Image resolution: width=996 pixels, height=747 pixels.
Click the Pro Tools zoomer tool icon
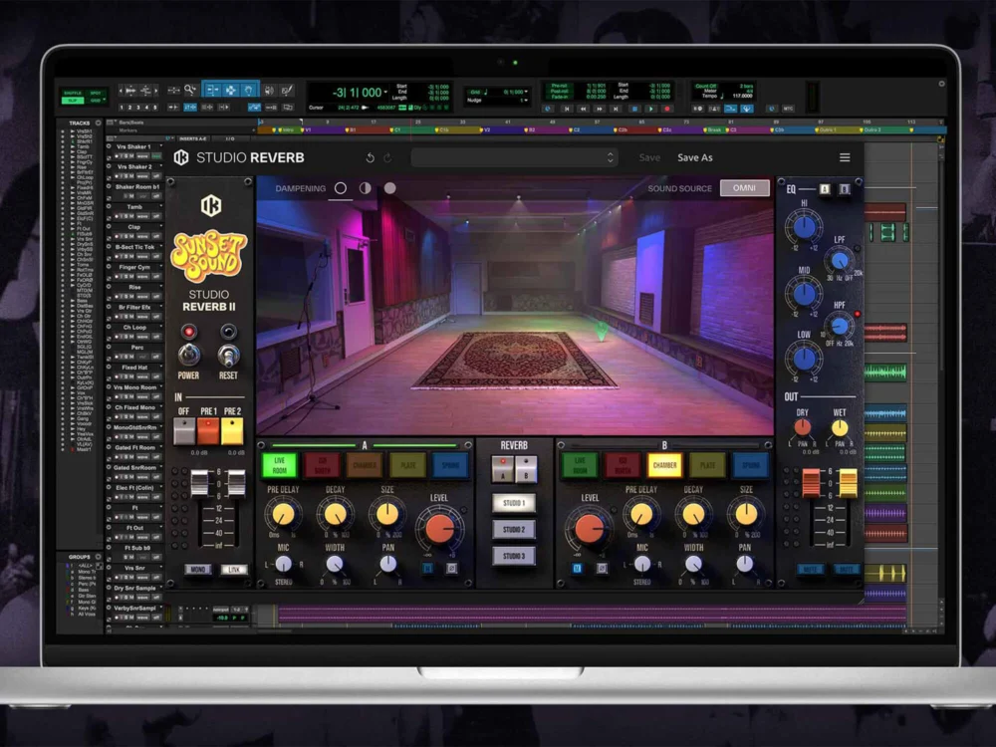pos(189,90)
